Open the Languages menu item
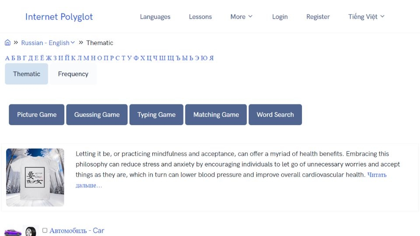The width and height of the screenshot is (420, 236). [x=155, y=17]
